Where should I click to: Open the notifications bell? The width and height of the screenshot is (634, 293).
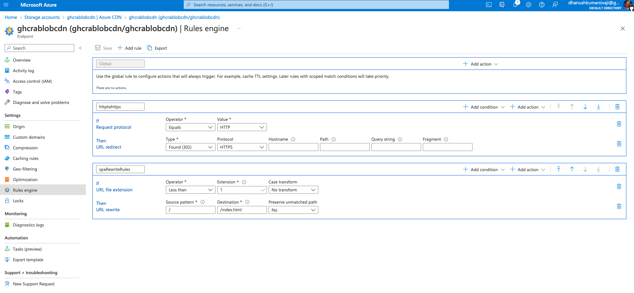515,5
